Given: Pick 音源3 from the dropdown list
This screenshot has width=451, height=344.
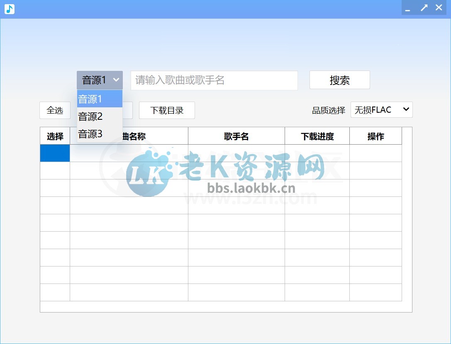Looking at the screenshot, I should point(100,133).
